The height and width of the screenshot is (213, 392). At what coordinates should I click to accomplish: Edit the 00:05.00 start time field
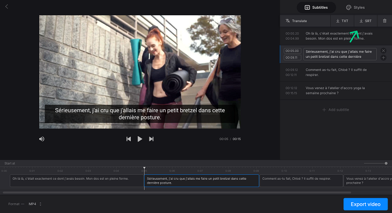coord(292,51)
